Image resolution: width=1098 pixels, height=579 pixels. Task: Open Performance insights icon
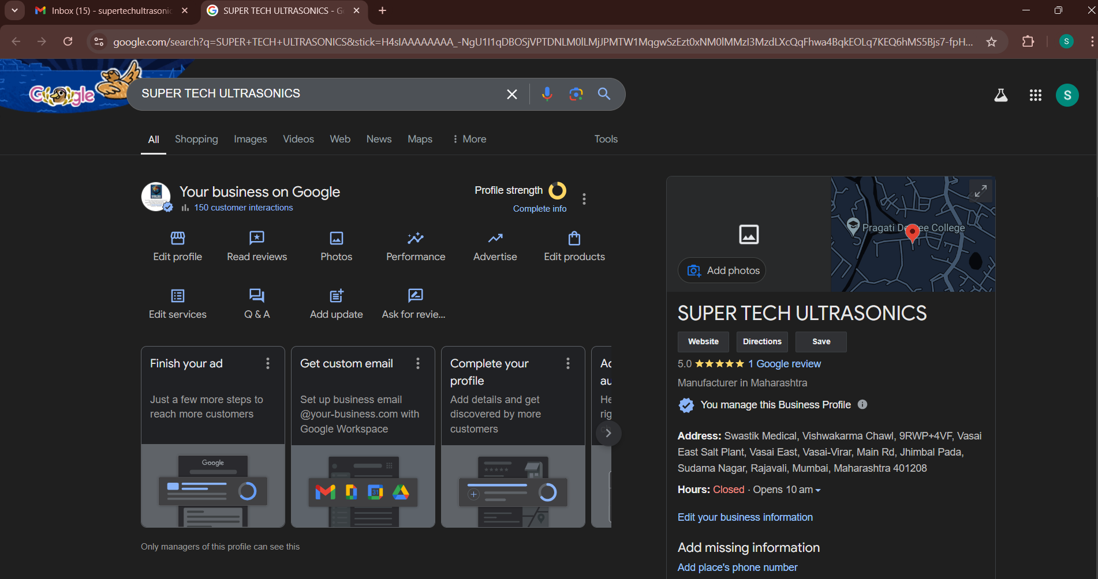click(x=416, y=238)
